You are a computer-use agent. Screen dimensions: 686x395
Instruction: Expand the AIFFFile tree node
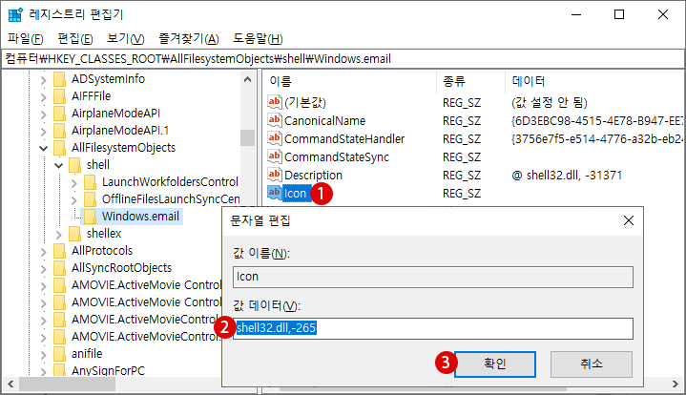tap(43, 97)
